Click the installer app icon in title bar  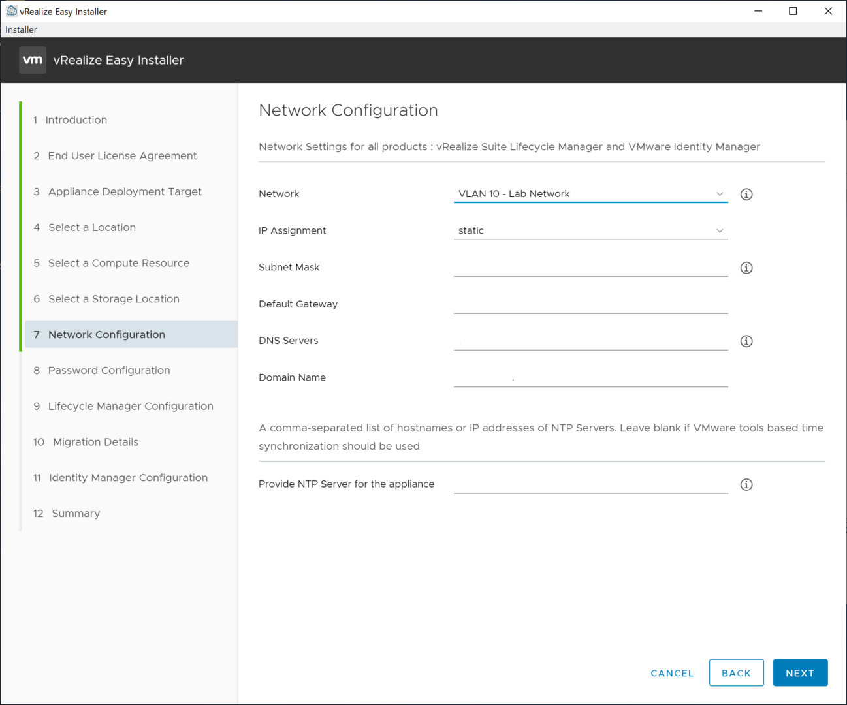11,11
